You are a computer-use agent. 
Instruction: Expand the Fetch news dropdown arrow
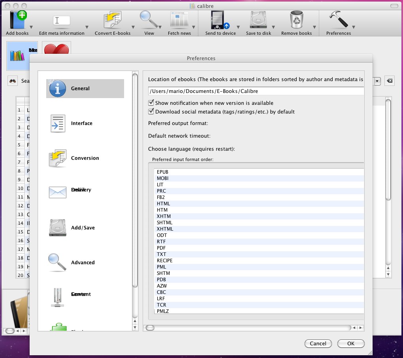[194, 27]
